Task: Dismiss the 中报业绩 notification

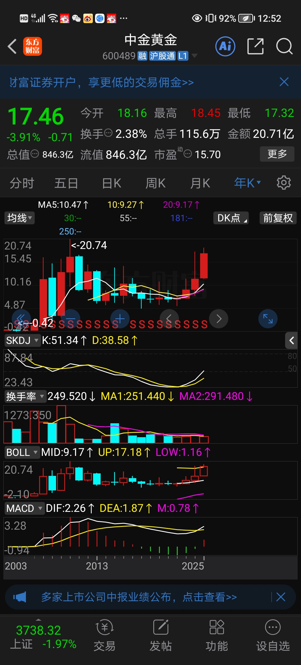Action: click(281, 597)
